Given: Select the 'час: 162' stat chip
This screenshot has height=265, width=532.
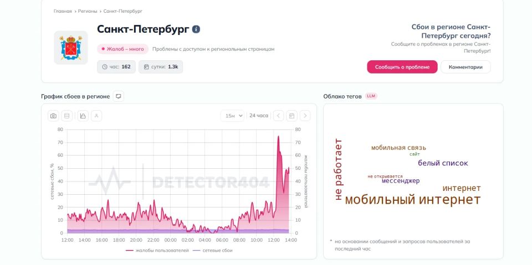Looking at the screenshot, I should [116, 67].
